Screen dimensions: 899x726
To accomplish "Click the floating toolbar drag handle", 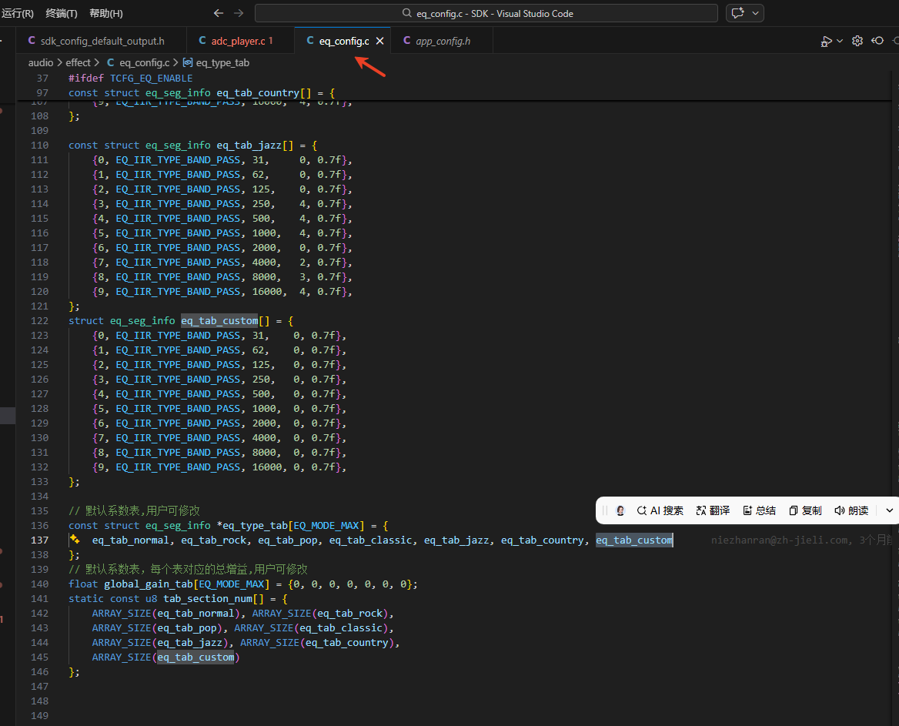I will (x=605, y=510).
